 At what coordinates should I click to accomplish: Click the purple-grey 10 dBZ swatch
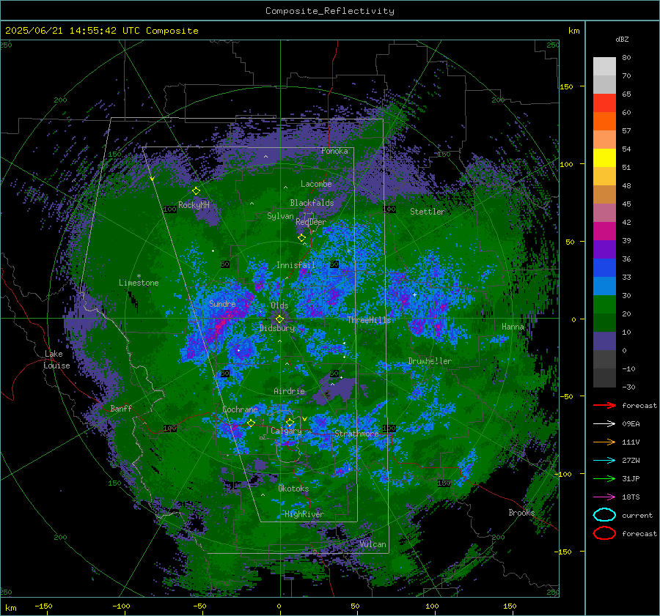pyautogui.click(x=604, y=341)
